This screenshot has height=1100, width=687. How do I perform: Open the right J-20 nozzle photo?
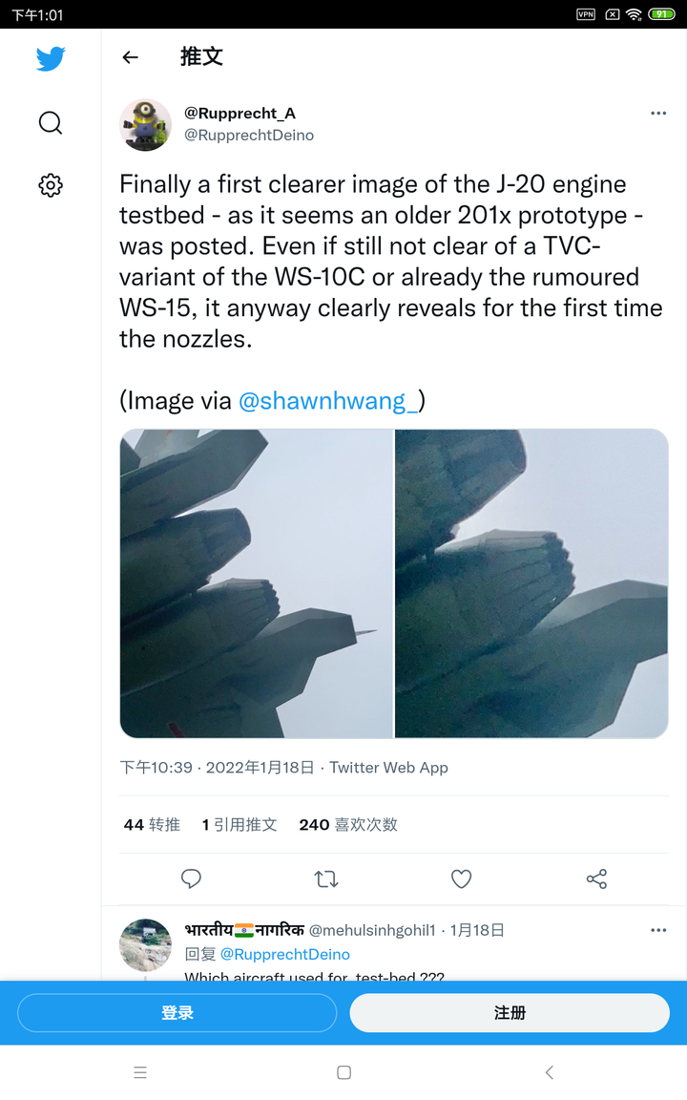coord(531,583)
